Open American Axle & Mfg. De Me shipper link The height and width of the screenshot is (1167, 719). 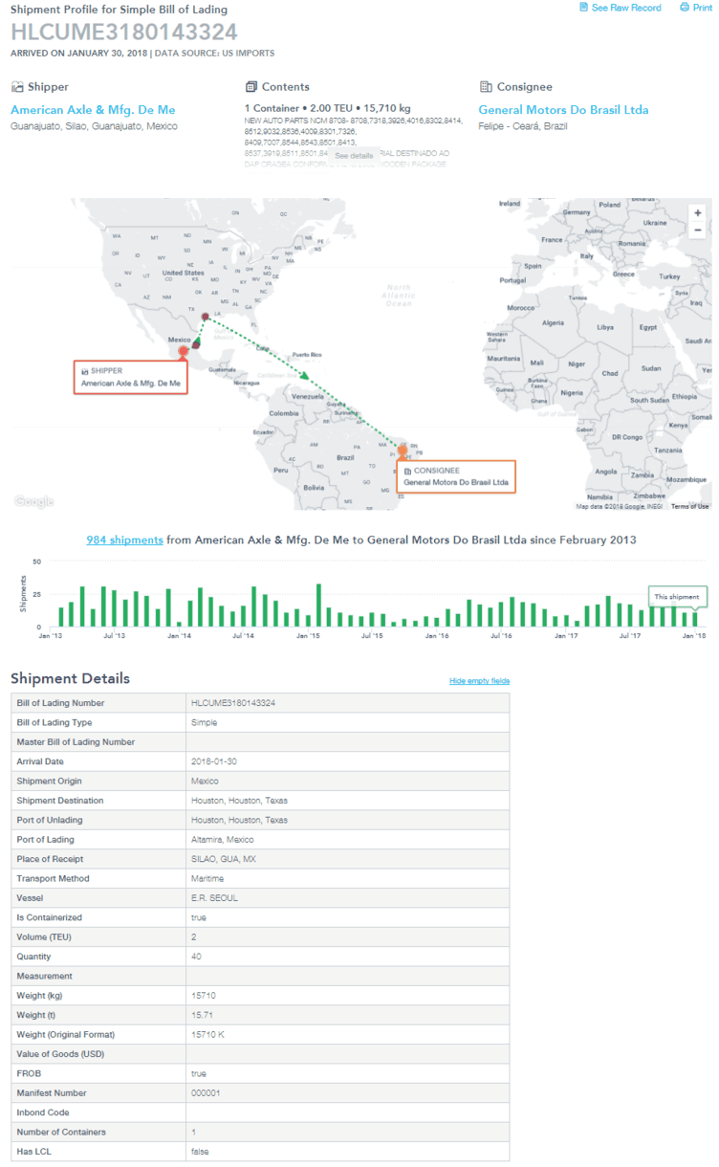coord(93,110)
